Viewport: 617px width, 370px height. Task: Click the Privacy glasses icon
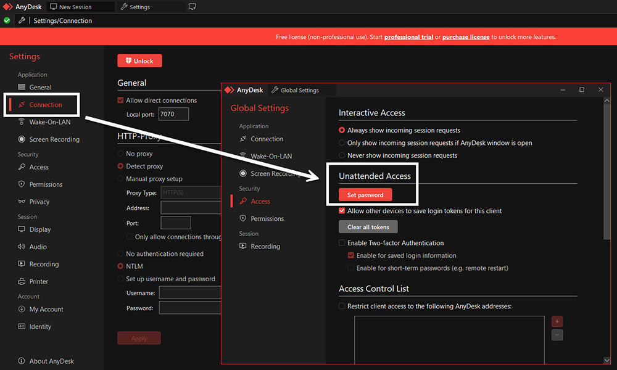click(22, 201)
